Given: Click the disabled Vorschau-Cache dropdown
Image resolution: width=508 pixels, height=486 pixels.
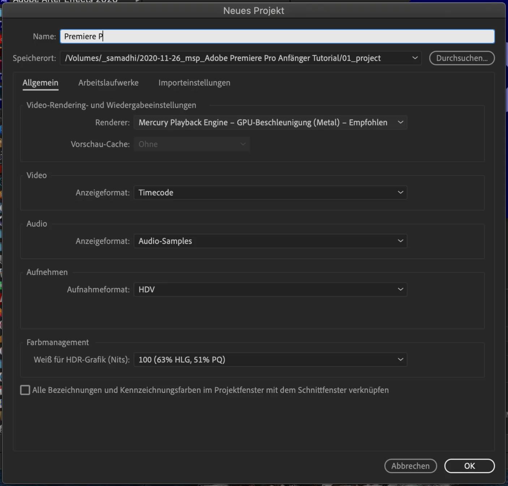Looking at the screenshot, I should (x=191, y=144).
